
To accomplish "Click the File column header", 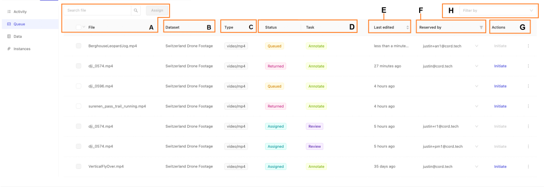I will [92, 27].
